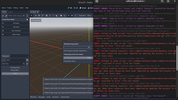
Task: Create a 3D Scene root node
Action: point(15,27)
